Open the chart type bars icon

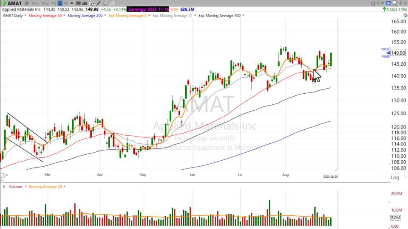85,3
